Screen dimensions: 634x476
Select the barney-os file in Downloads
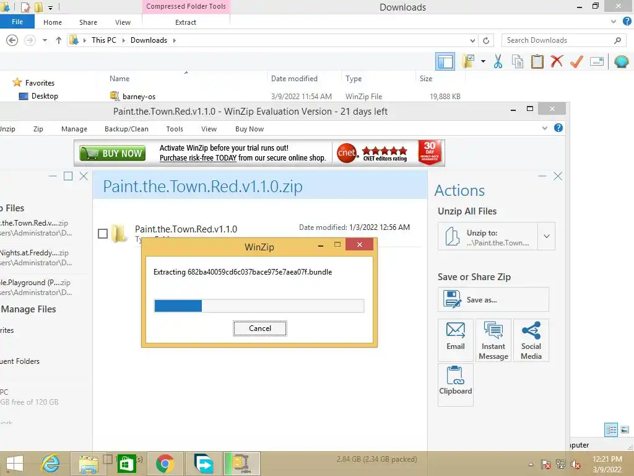139,96
